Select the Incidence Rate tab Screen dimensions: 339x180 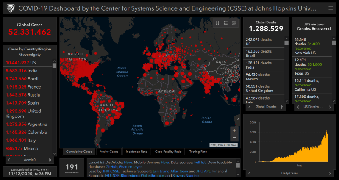[136, 152]
